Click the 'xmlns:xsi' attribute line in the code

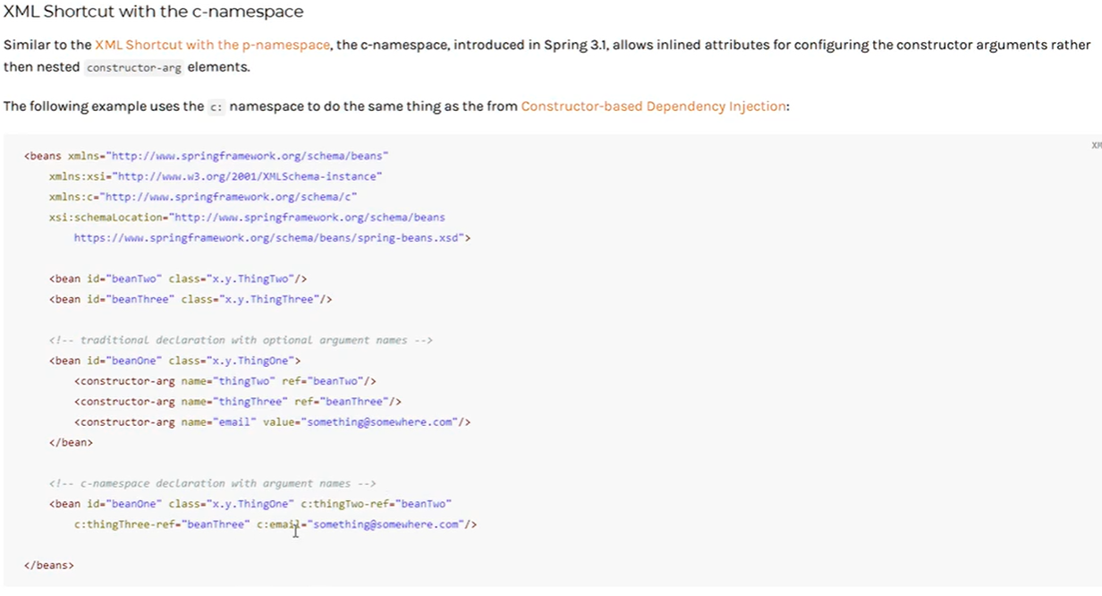(216, 176)
